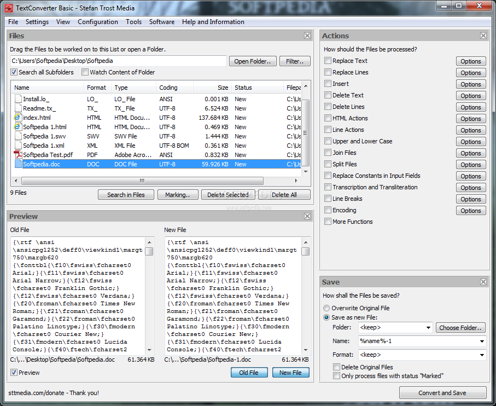The height and width of the screenshot is (406, 496).
Task: Close the Files panel
Action: (307, 36)
